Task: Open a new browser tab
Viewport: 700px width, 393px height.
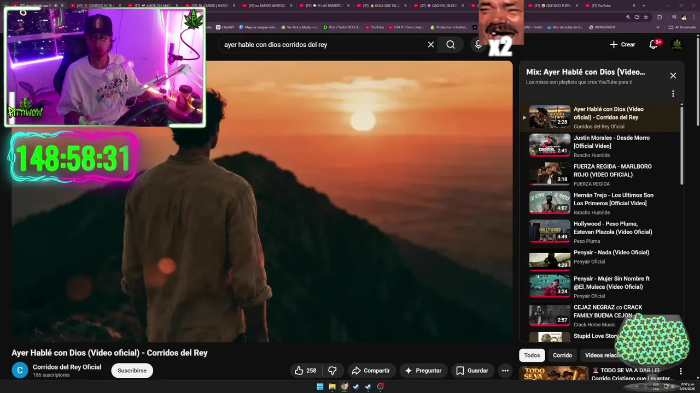Action: 644,5
